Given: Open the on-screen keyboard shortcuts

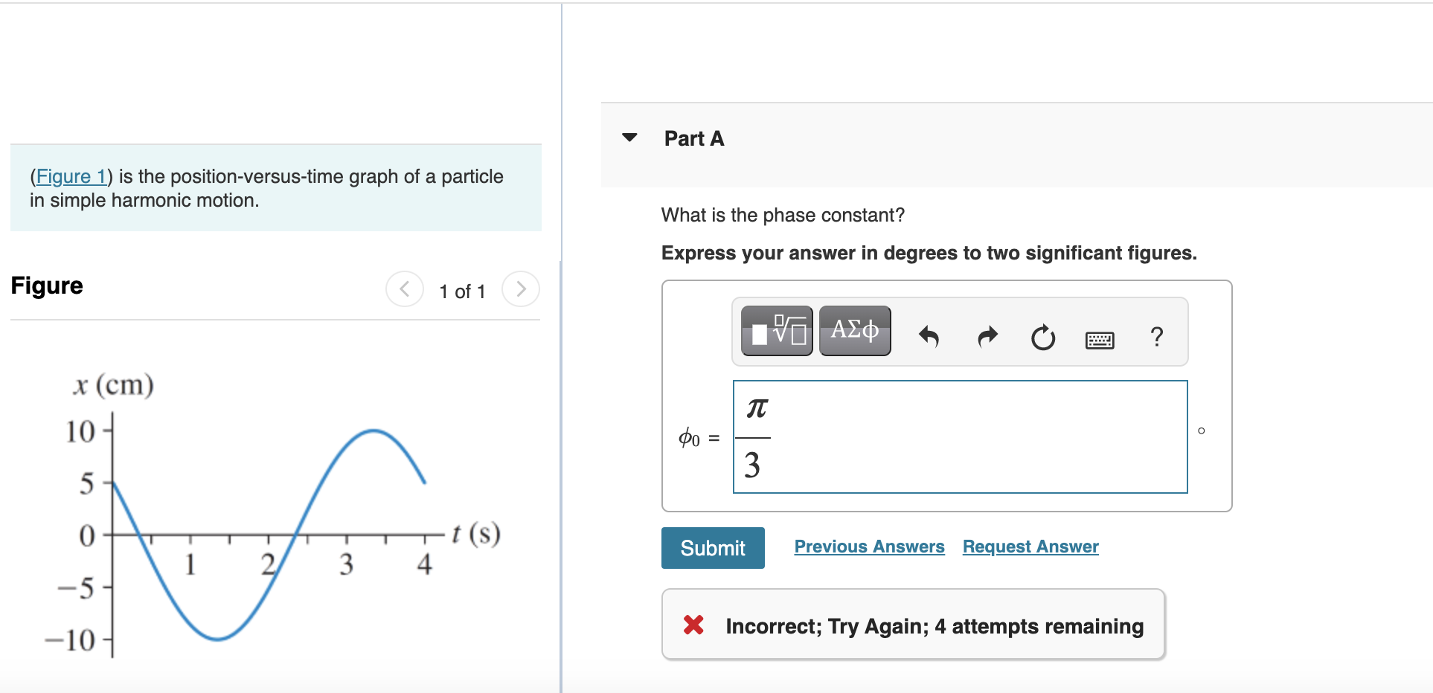Looking at the screenshot, I should tap(1100, 340).
